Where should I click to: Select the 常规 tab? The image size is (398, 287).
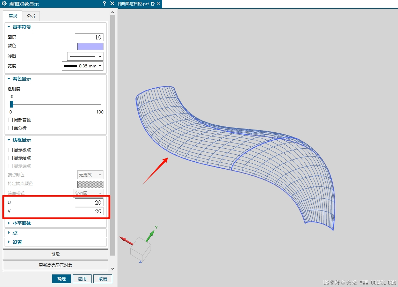click(x=13, y=16)
